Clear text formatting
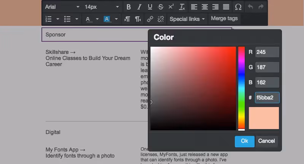The image size is (304, 164). [x=182, y=7]
